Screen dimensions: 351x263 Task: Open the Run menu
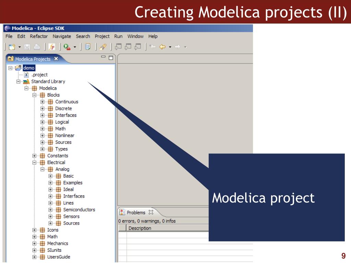point(118,36)
